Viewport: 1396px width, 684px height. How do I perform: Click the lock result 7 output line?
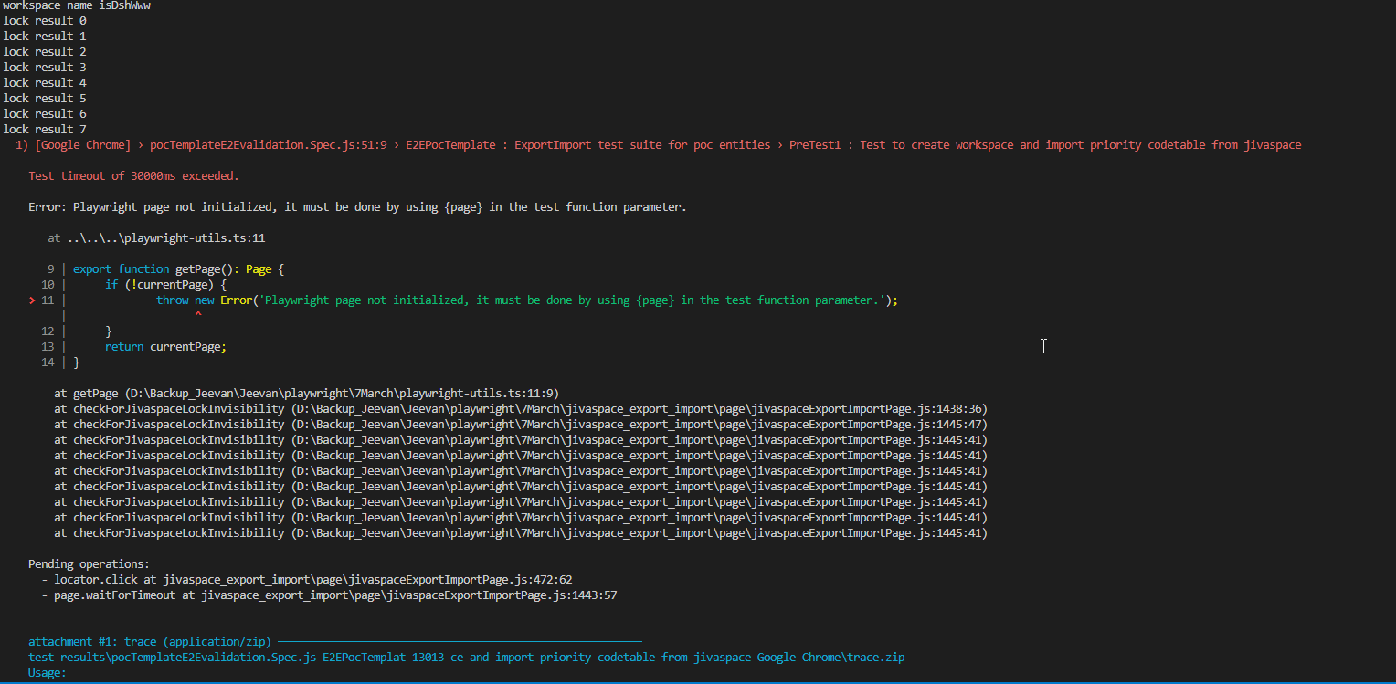click(x=44, y=129)
